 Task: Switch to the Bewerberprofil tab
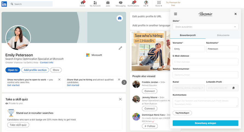(188, 35)
